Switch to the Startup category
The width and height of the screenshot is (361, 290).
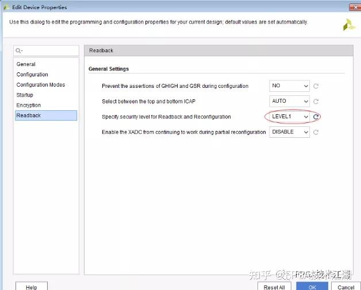[x=46, y=95]
